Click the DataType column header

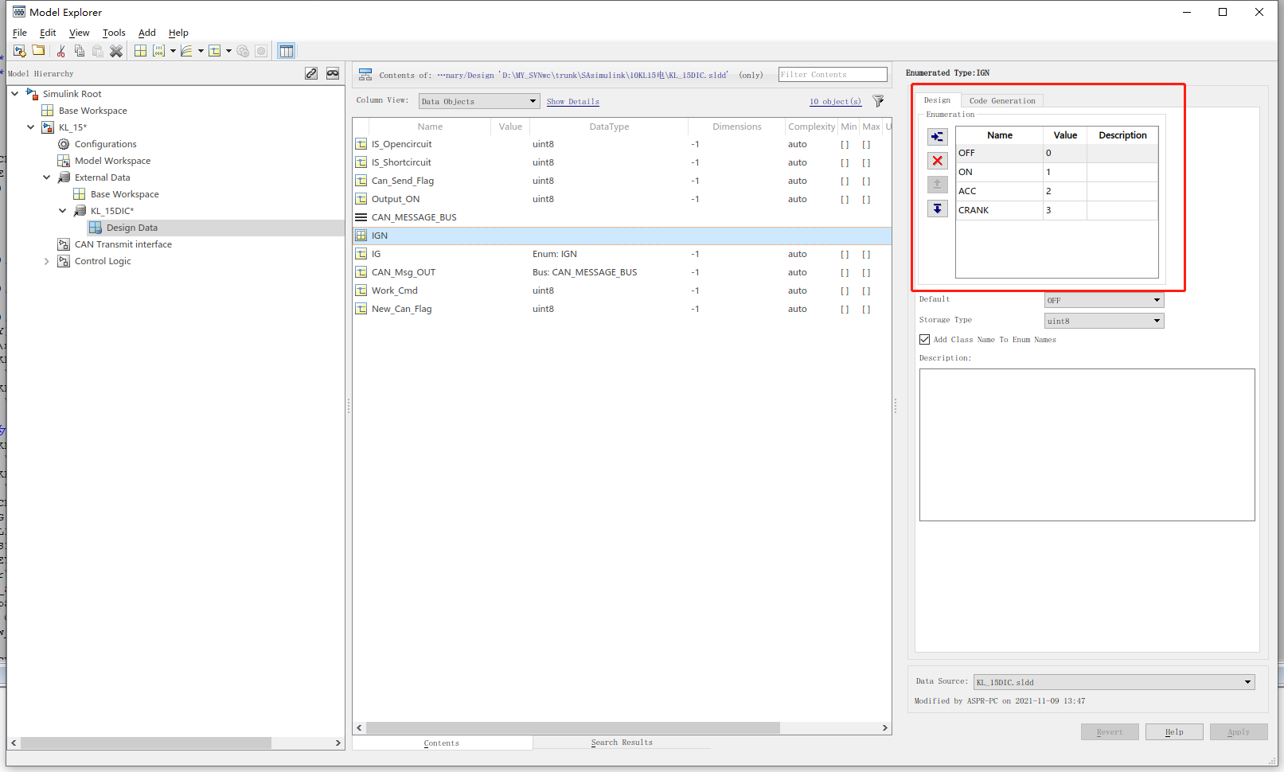[x=609, y=127]
